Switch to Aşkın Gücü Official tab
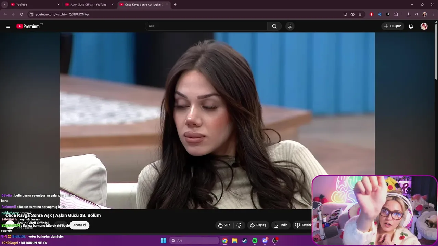The image size is (438, 246). point(89,5)
